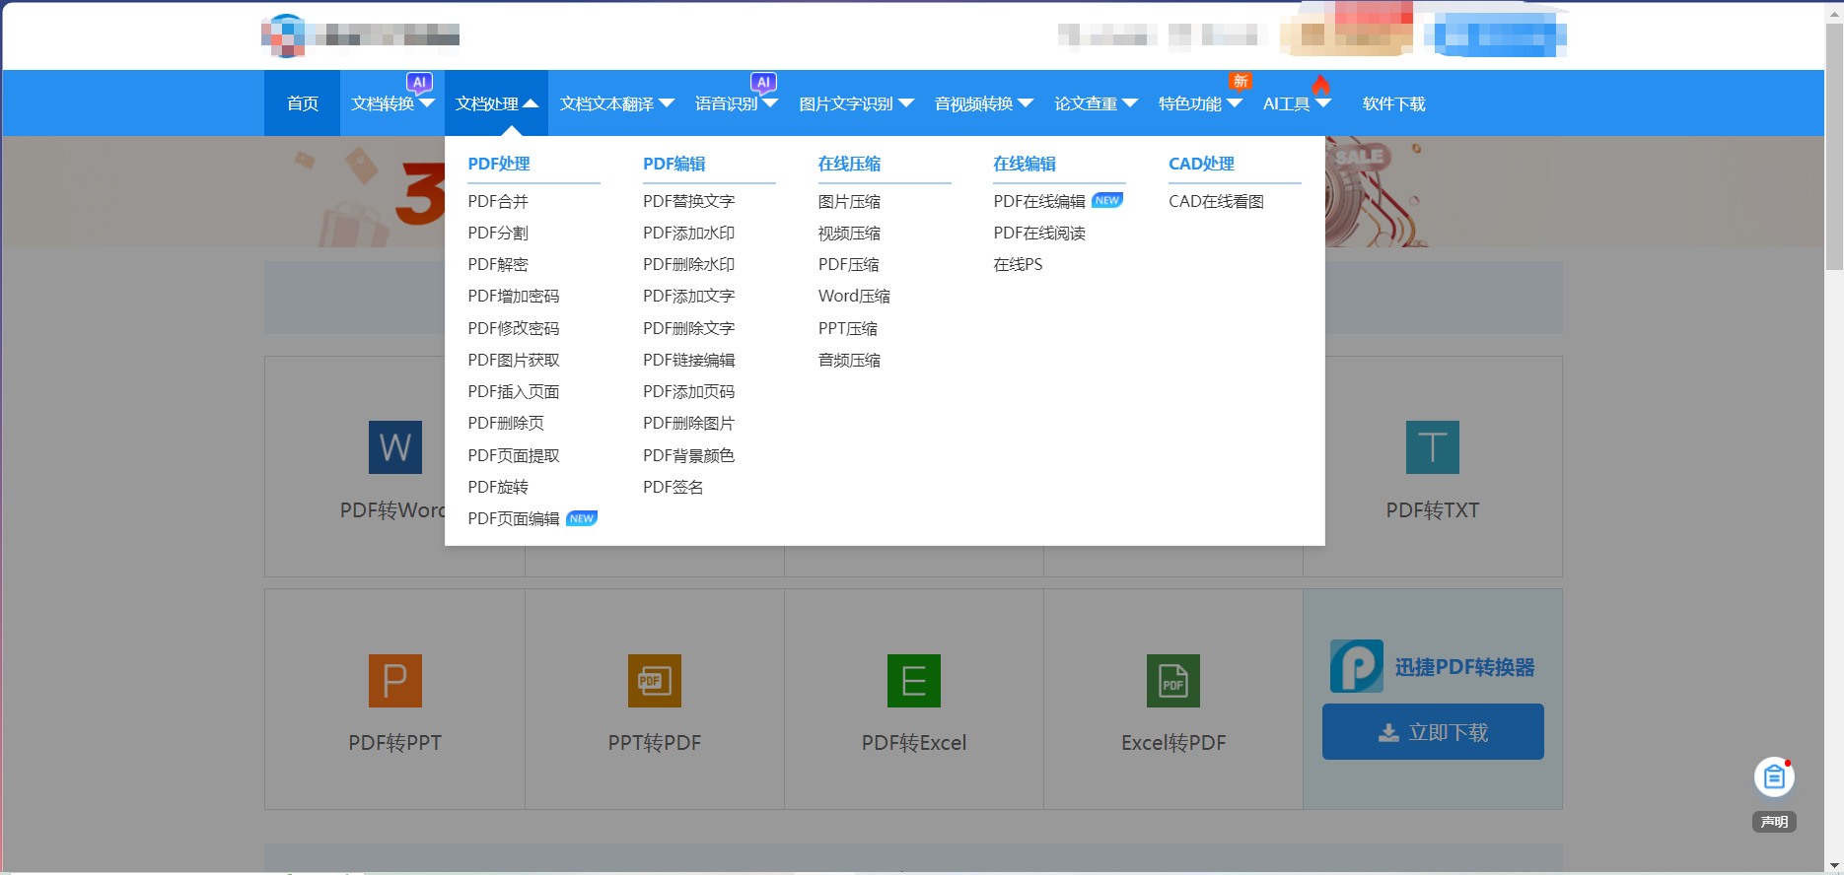Collapse the 文档处理 dropdown menu

496,103
